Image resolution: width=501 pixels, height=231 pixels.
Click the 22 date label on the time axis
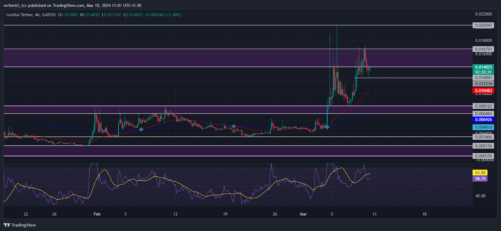click(x=26, y=214)
